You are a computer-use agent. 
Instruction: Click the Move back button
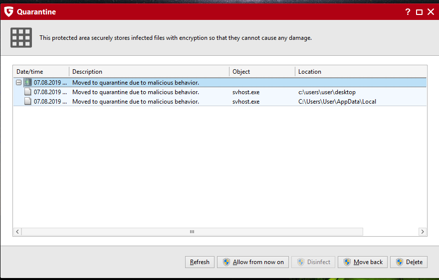363,262
